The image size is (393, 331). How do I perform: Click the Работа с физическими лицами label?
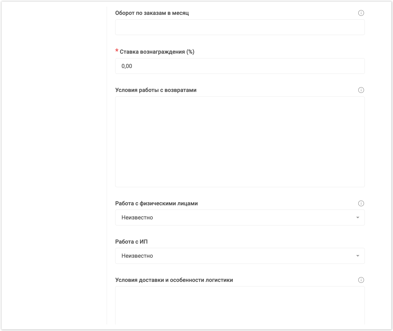tap(156, 204)
